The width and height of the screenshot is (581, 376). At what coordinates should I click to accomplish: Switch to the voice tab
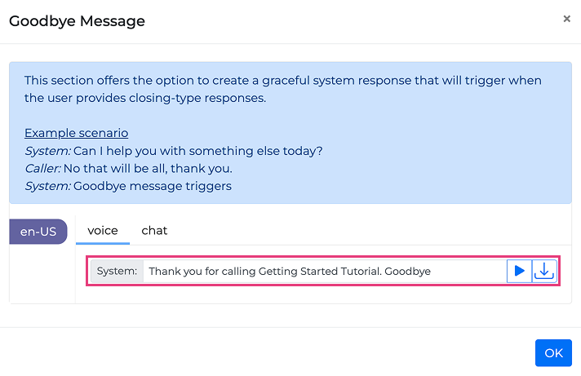(103, 230)
